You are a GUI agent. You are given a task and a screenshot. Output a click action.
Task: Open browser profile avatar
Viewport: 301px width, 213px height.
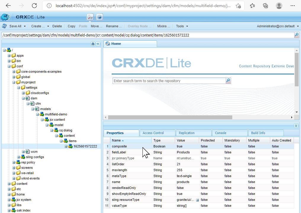[279, 6]
